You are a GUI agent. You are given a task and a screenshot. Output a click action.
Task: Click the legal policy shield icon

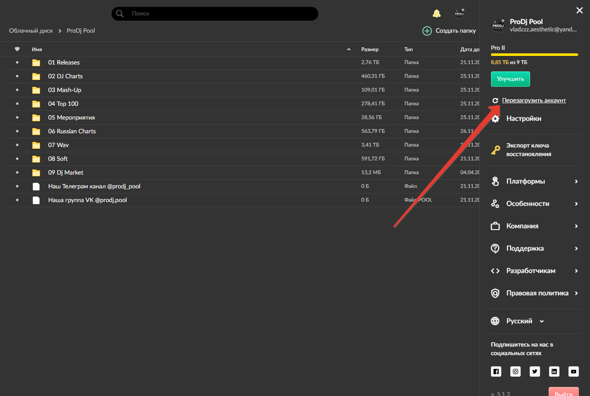[x=495, y=293]
